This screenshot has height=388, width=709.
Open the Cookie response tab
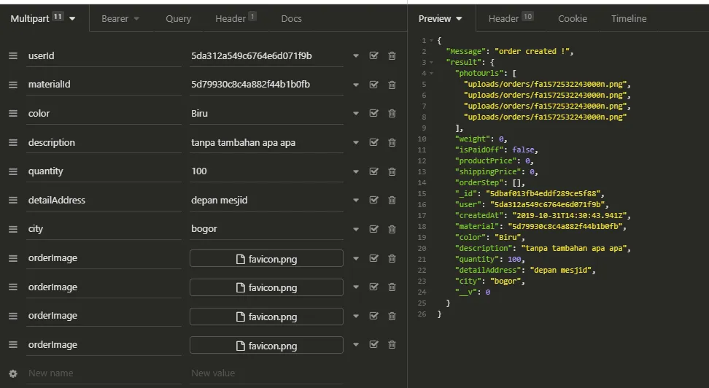(x=573, y=18)
